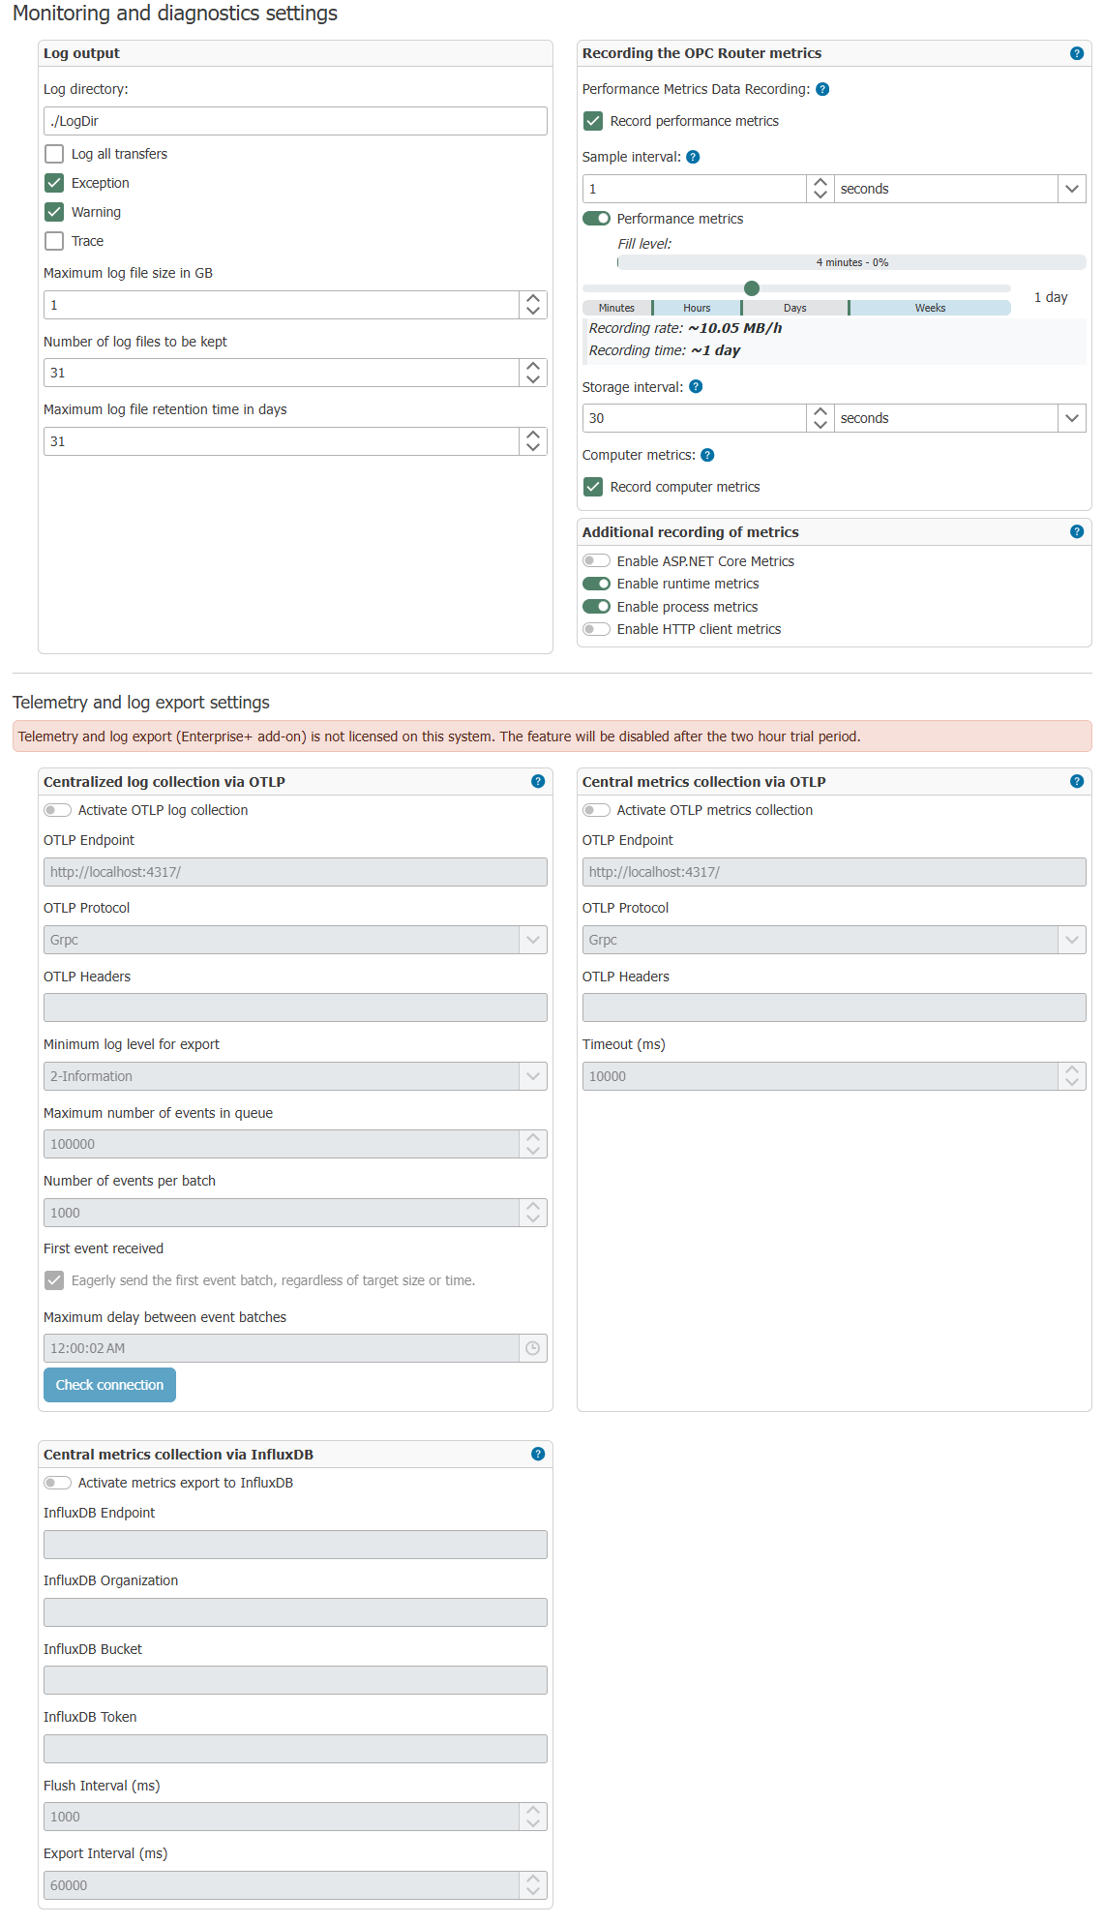1104x1924 pixels.
Task: Disable process metrics toggle
Action: tap(596, 607)
